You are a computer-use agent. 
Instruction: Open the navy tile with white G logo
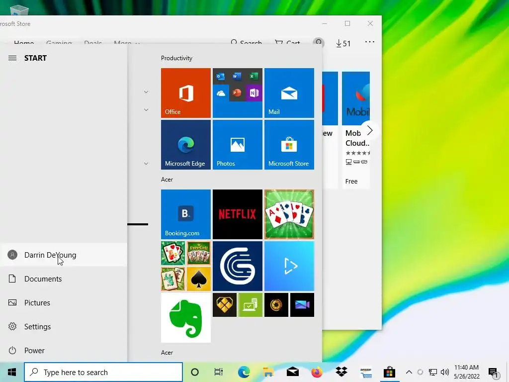pos(238,266)
